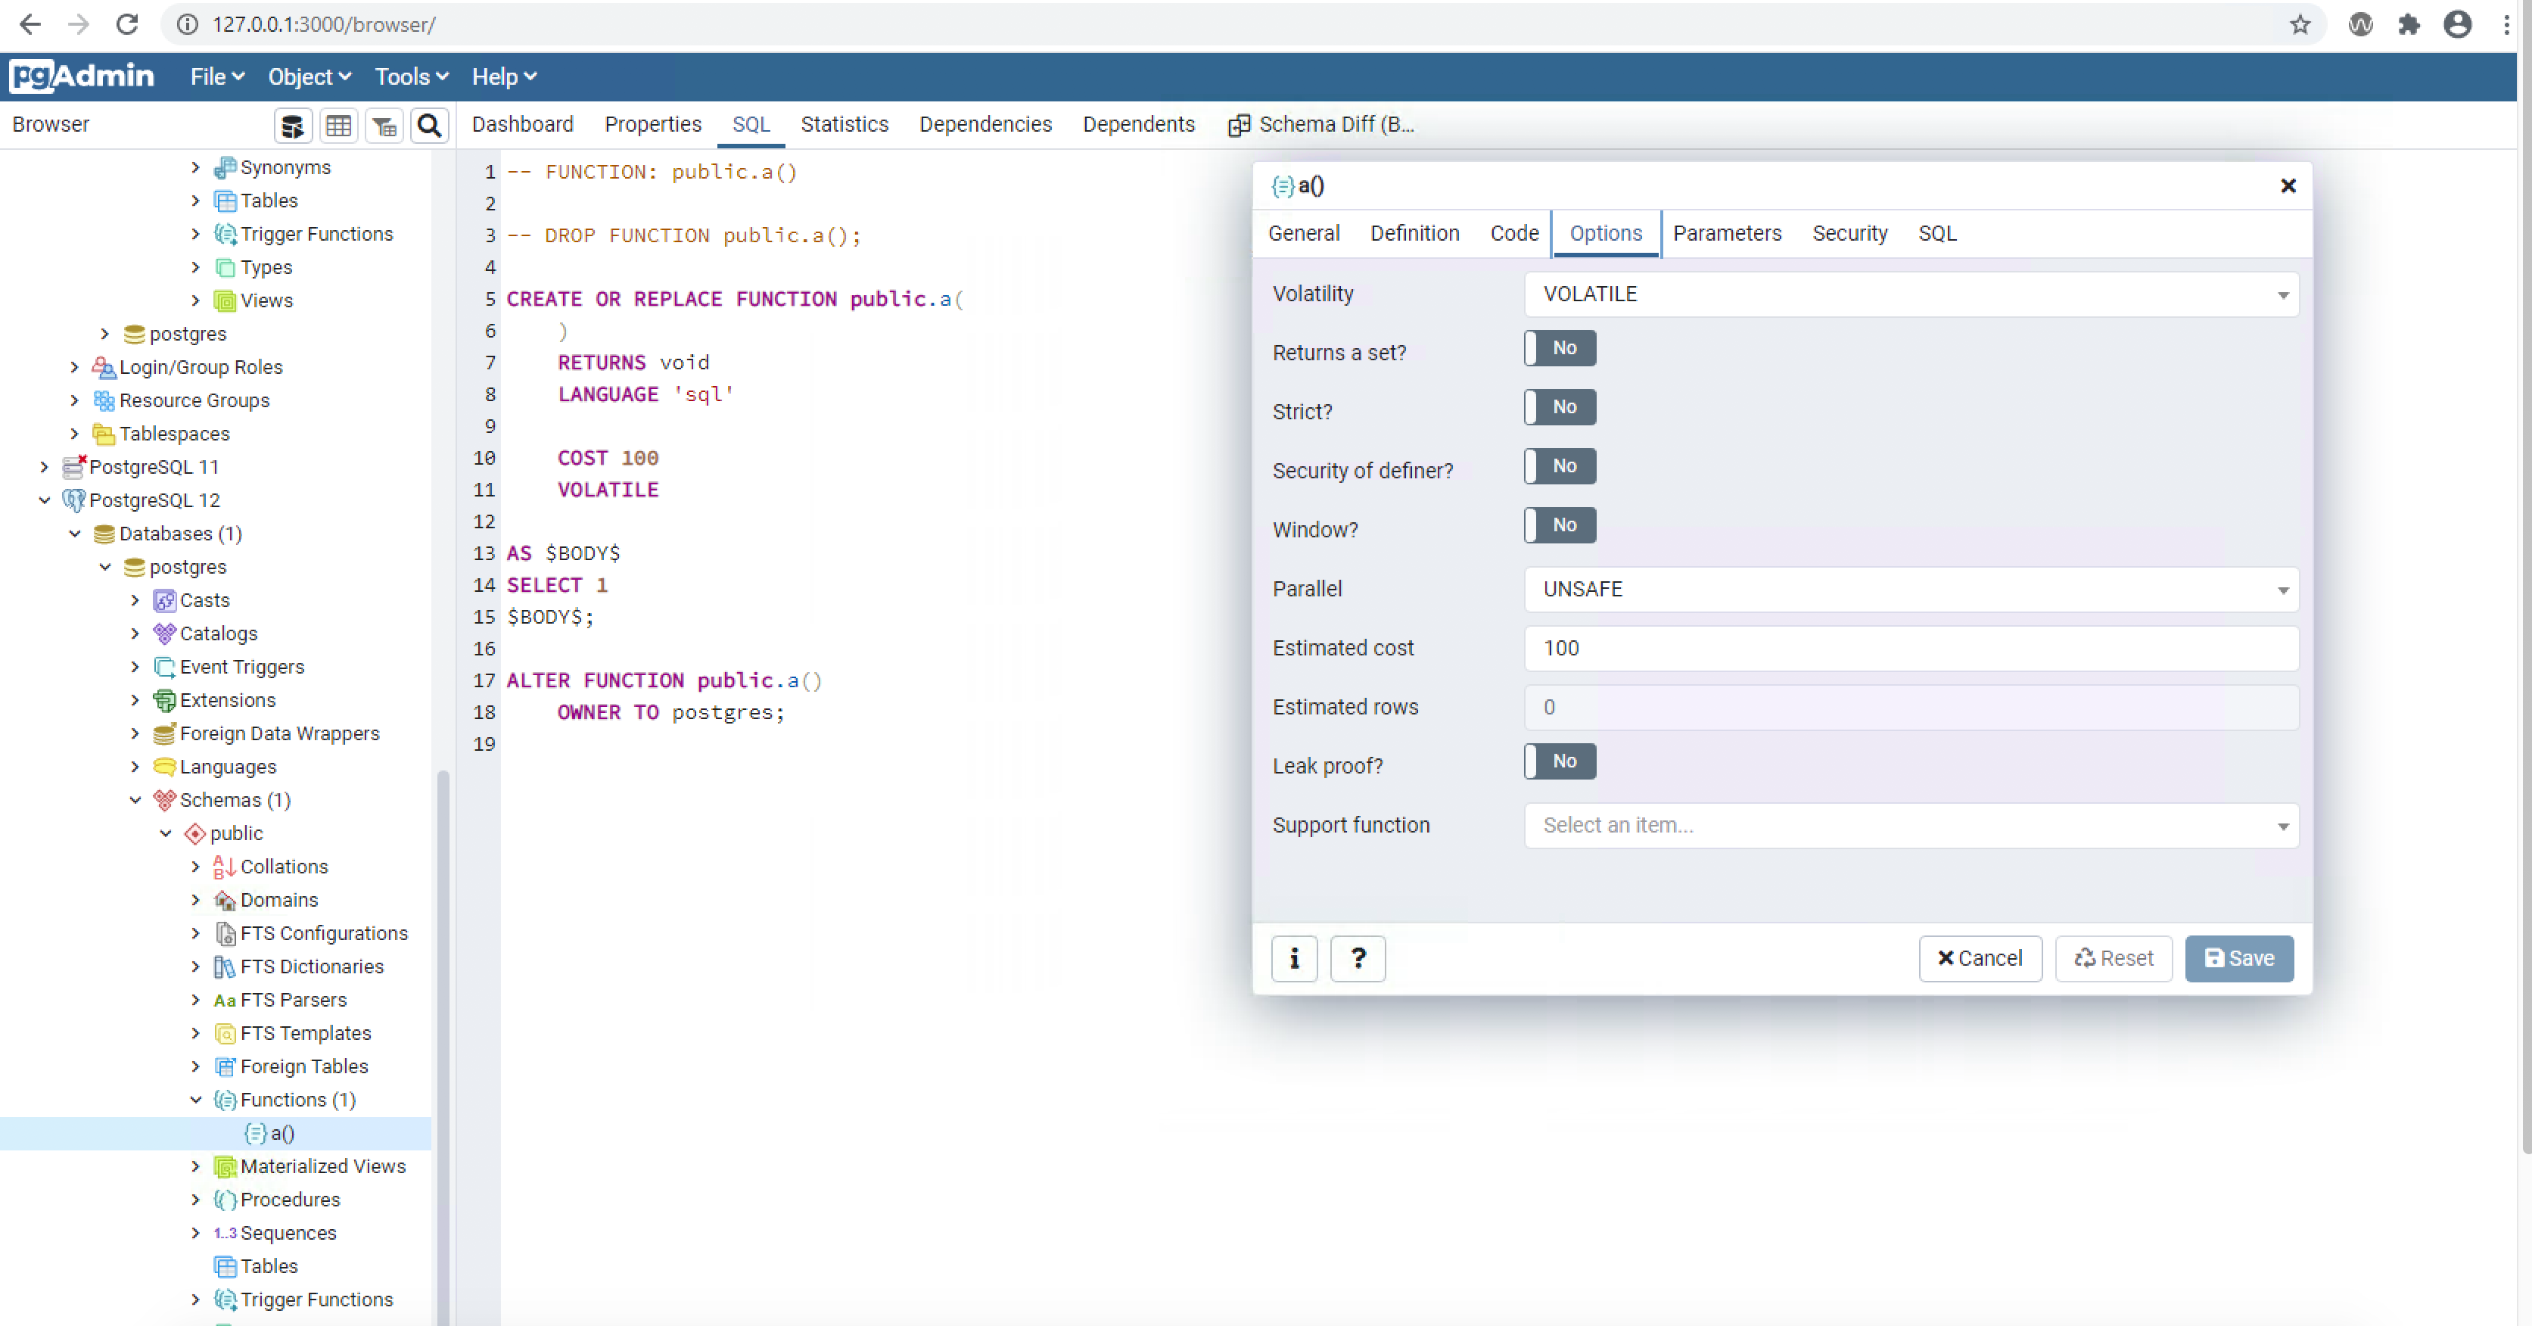The height and width of the screenshot is (1326, 2532).
Task: Click the pgAdmin logo
Action: 82,76
